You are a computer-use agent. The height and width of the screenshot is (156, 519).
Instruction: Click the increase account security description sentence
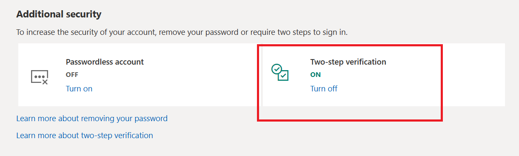coord(182,32)
